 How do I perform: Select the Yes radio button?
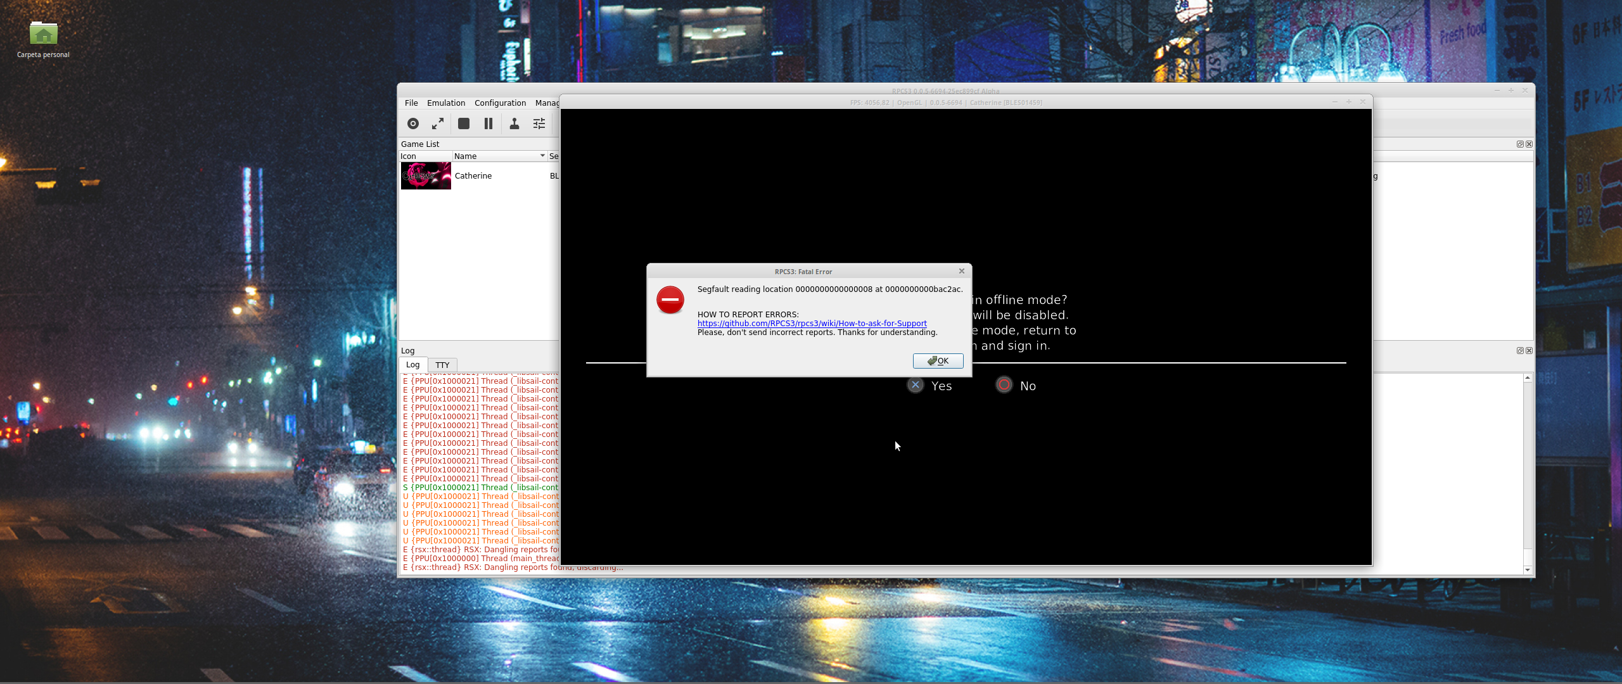[x=915, y=384]
